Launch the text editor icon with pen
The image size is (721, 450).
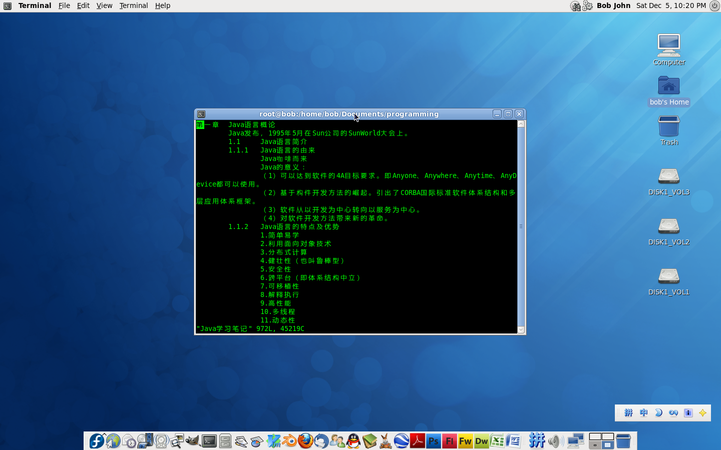(241, 441)
